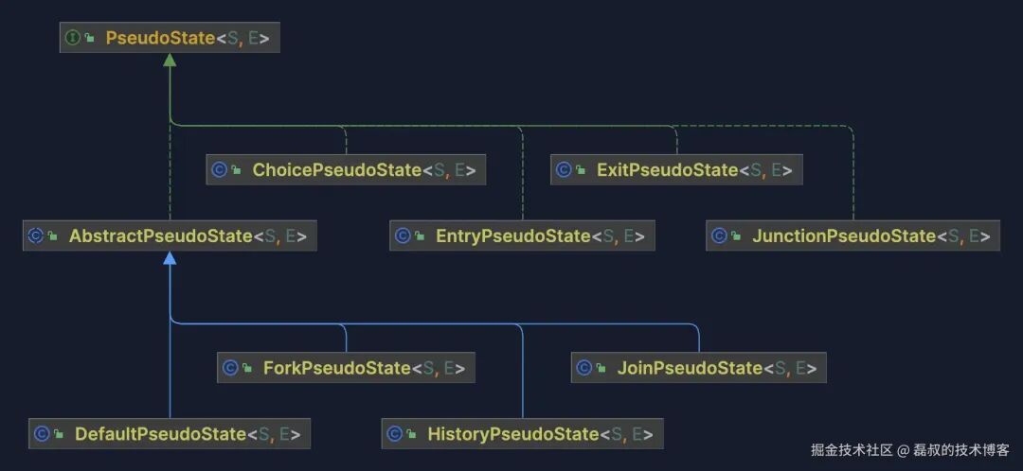Click the class icon of EntryPseudoState
The width and height of the screenshot is (1023, 471).
pyautogui.click(x=403, y=235)
